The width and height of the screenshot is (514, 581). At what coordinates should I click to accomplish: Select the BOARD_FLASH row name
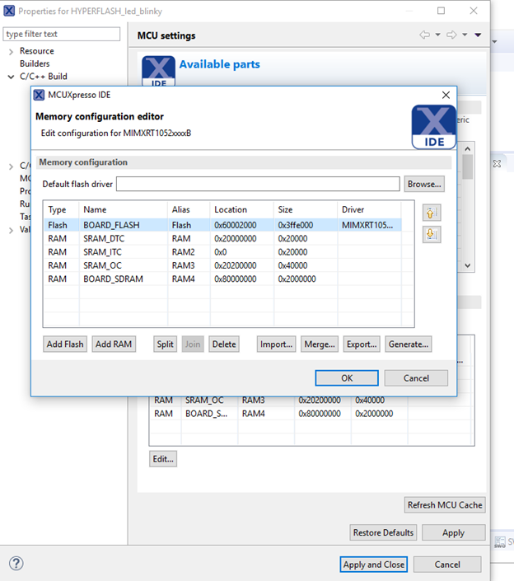(x=111, y=225)
